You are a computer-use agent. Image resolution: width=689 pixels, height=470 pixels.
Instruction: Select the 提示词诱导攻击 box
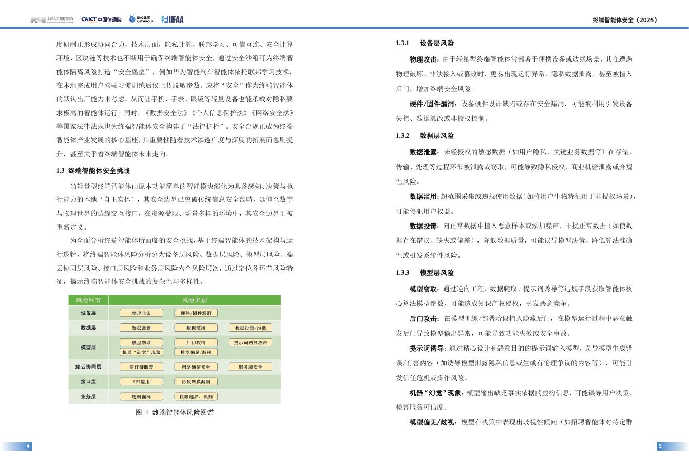(x=250, y=342)
